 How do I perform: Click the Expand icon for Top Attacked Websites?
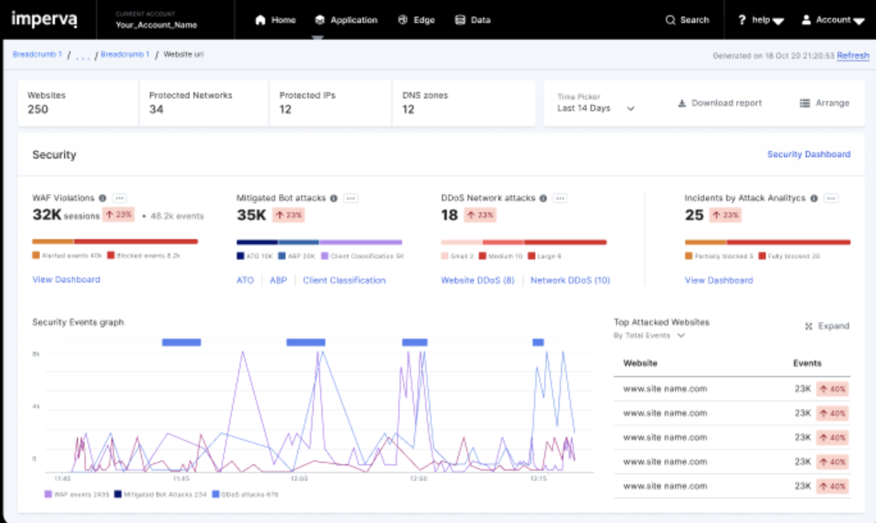(x=809, y=326)
